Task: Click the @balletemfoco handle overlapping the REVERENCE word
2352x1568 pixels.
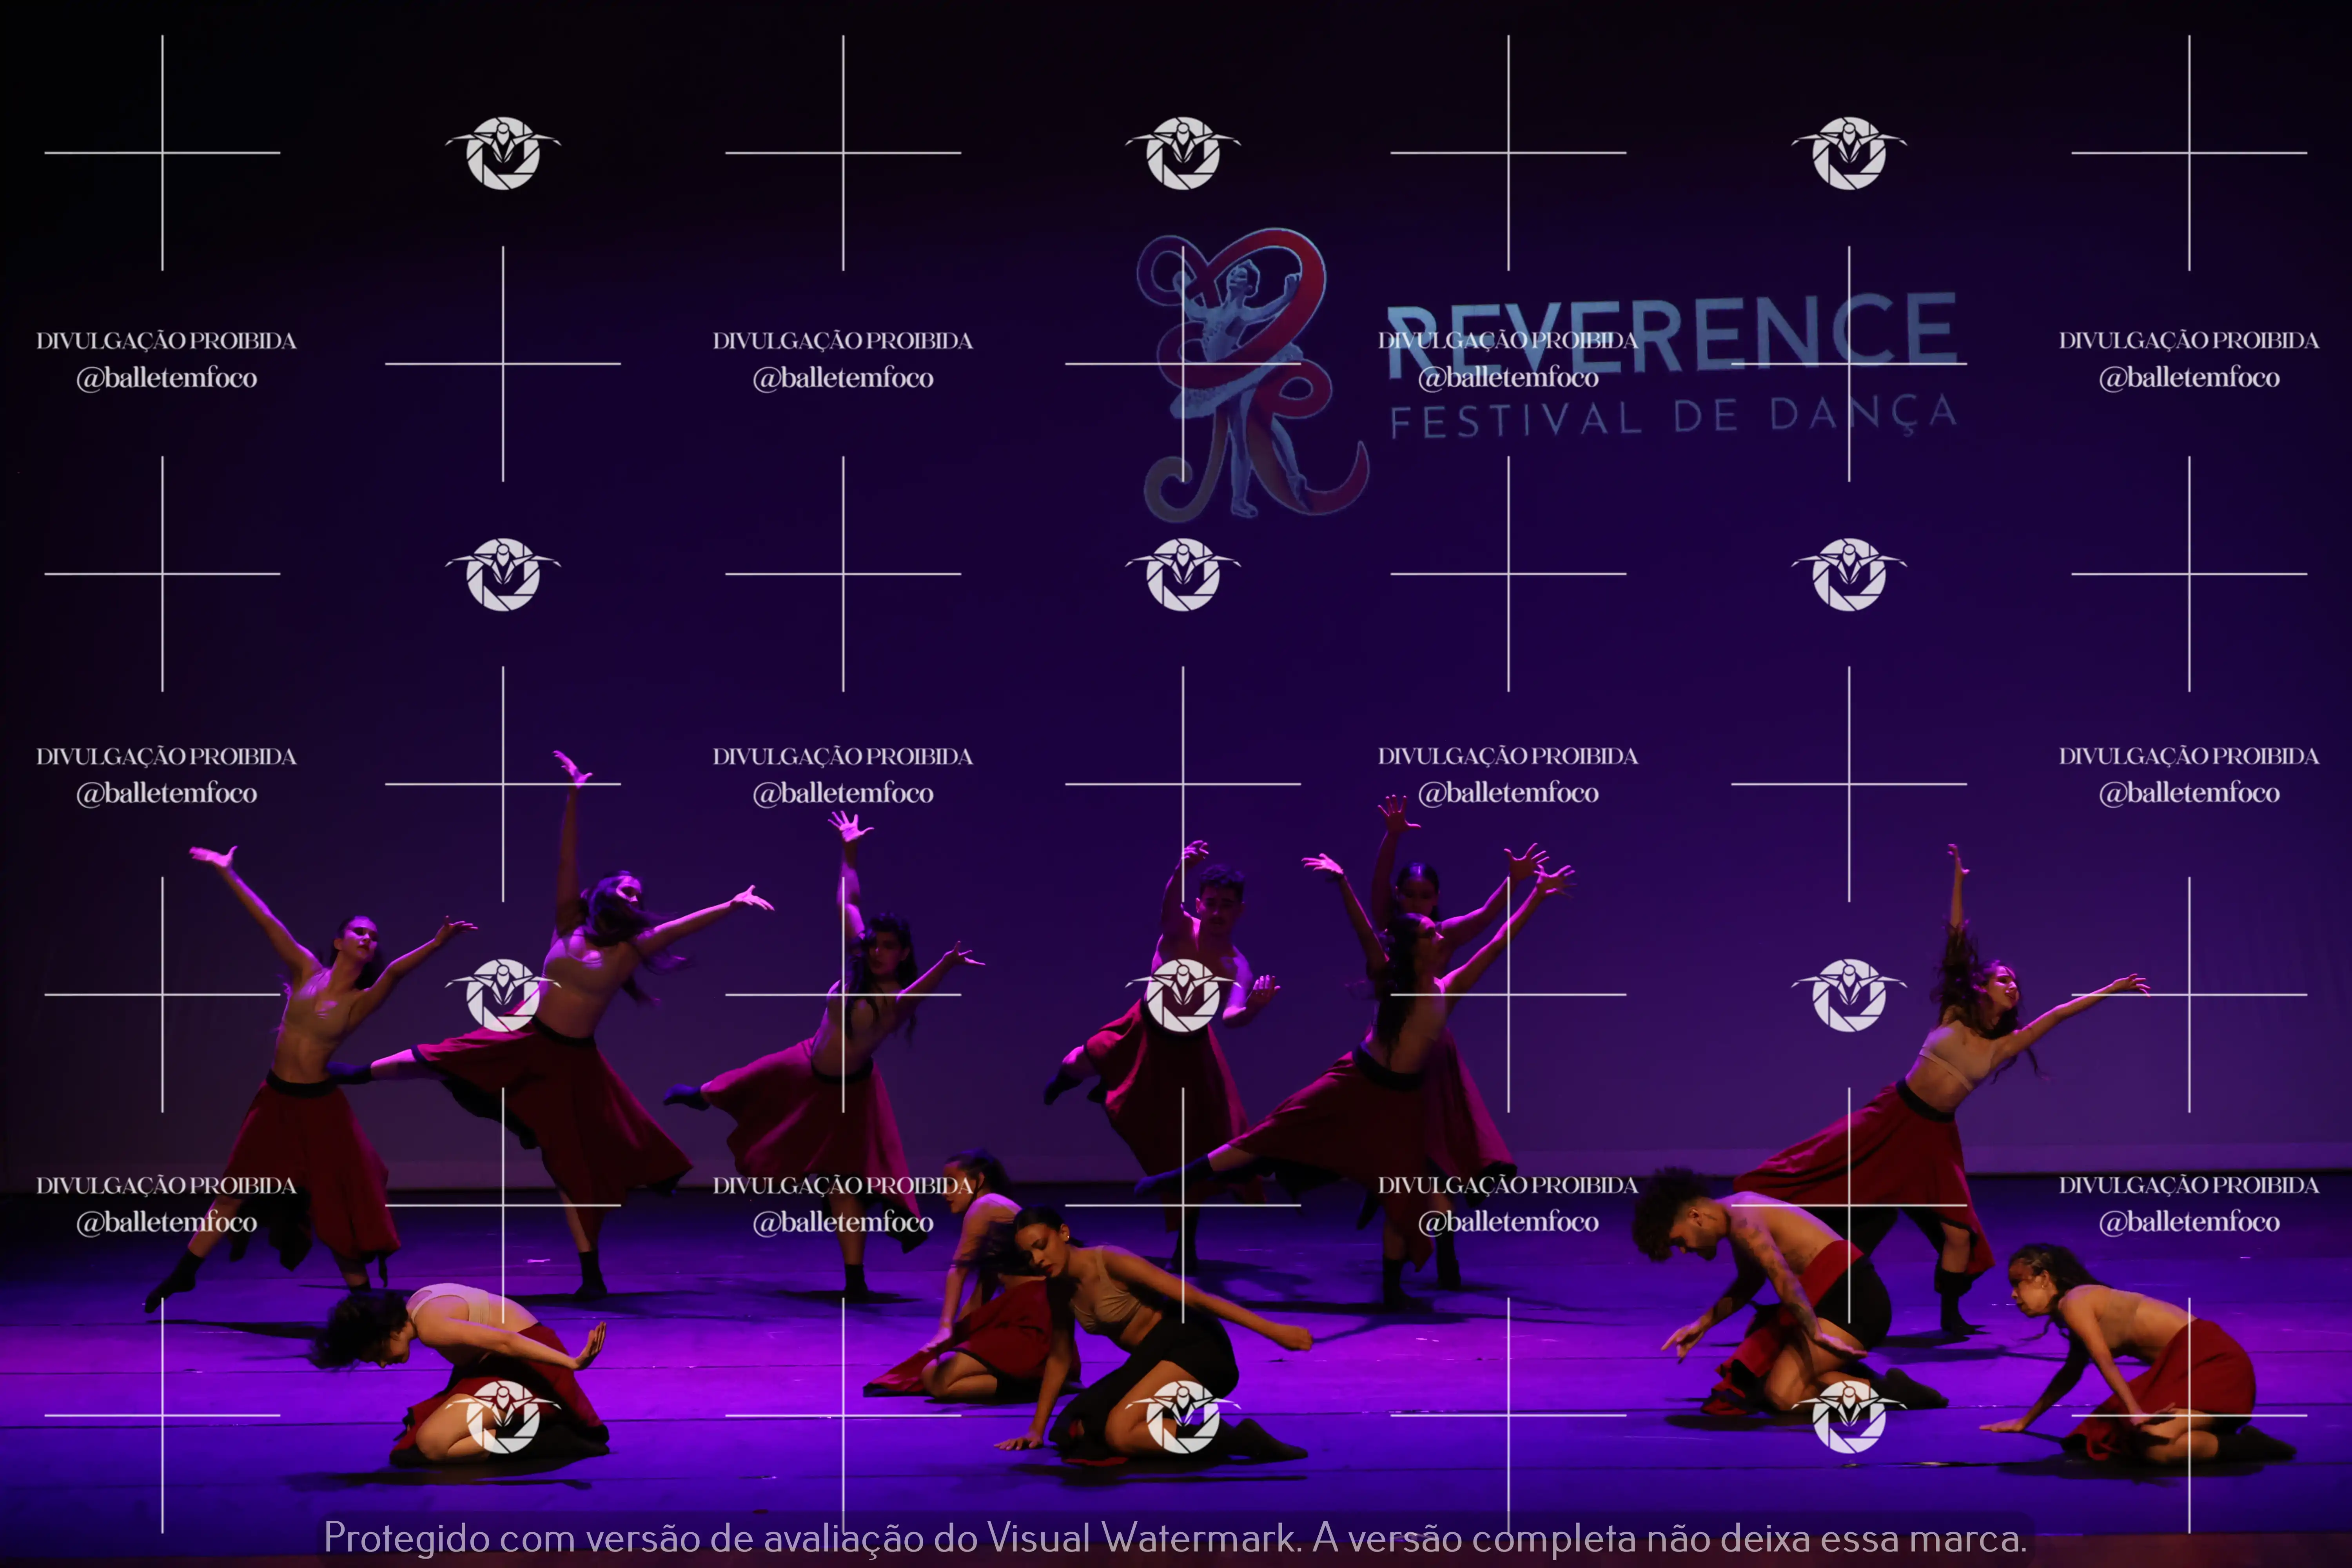Action: point(1508,378)
